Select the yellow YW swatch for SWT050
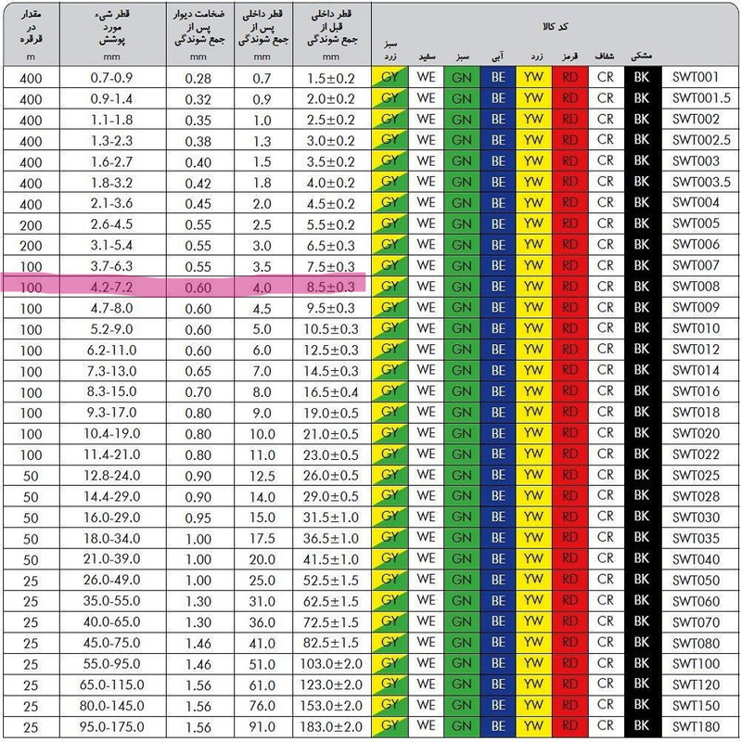Image resolution: width=742 pixels, height=742 pixels. point(533,580)
